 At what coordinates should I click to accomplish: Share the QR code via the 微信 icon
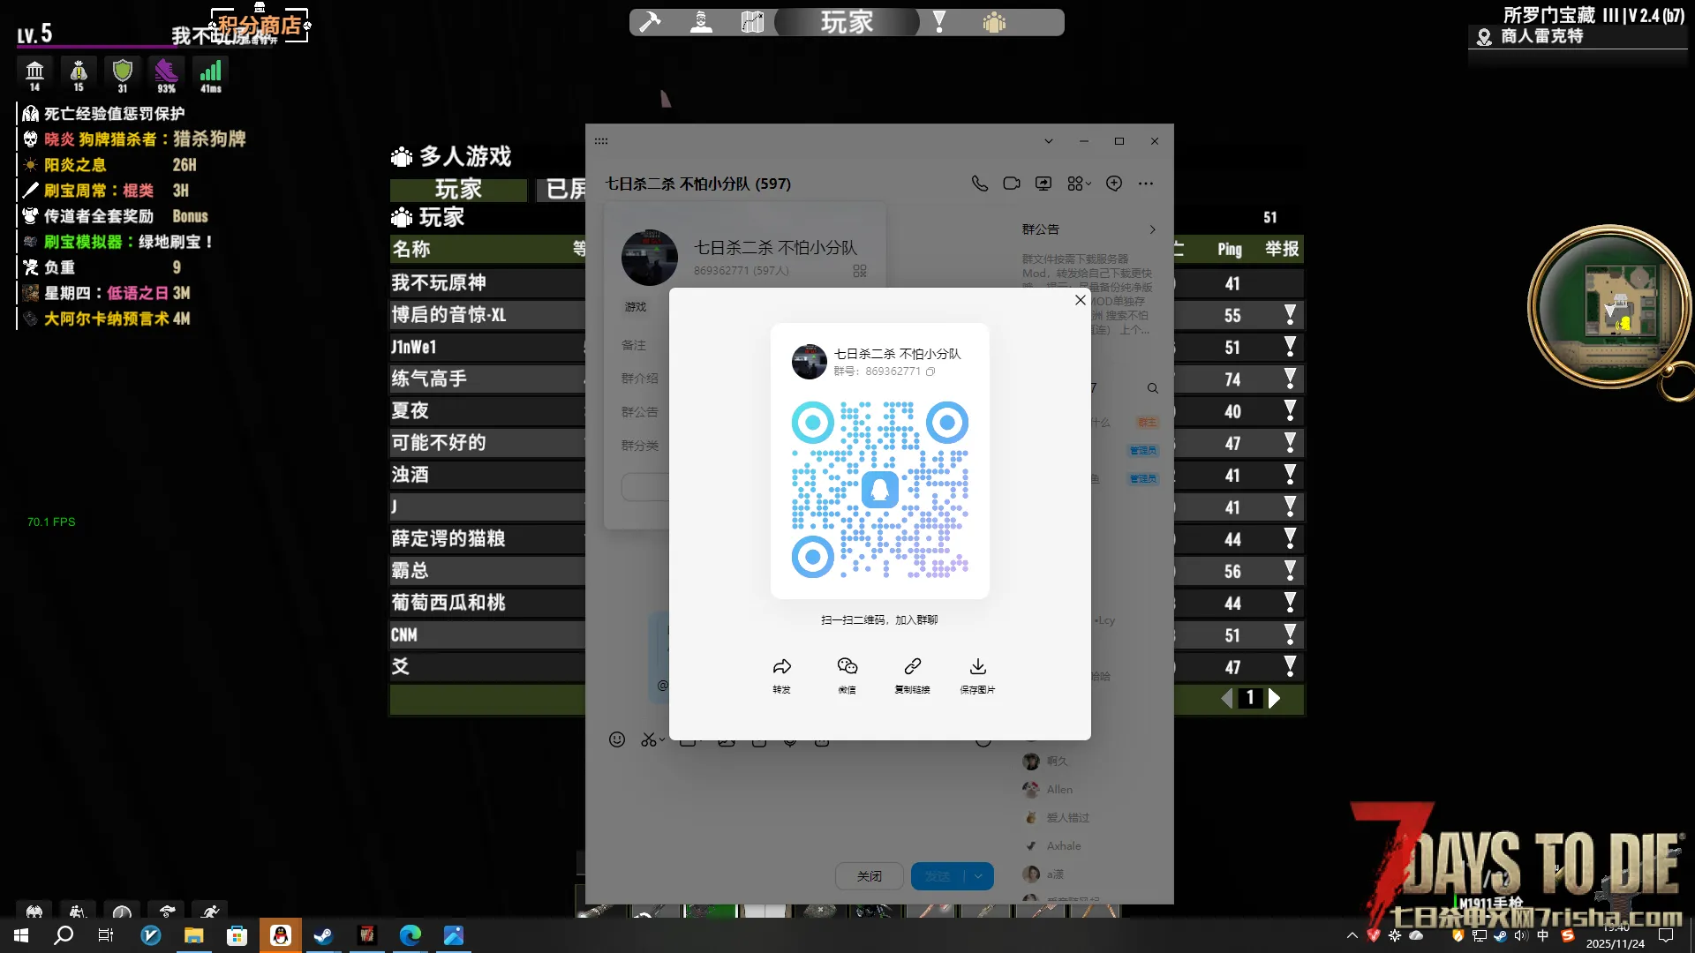[847, 667]
